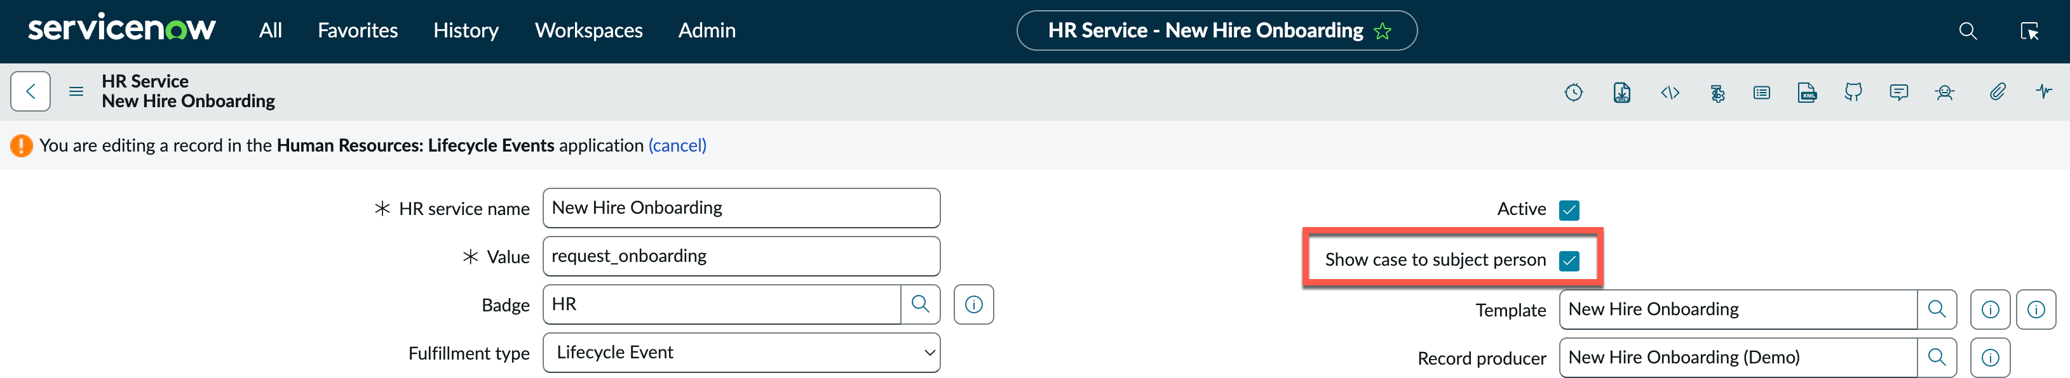Open the form context hamburger menu

click(x=76, y=91)
